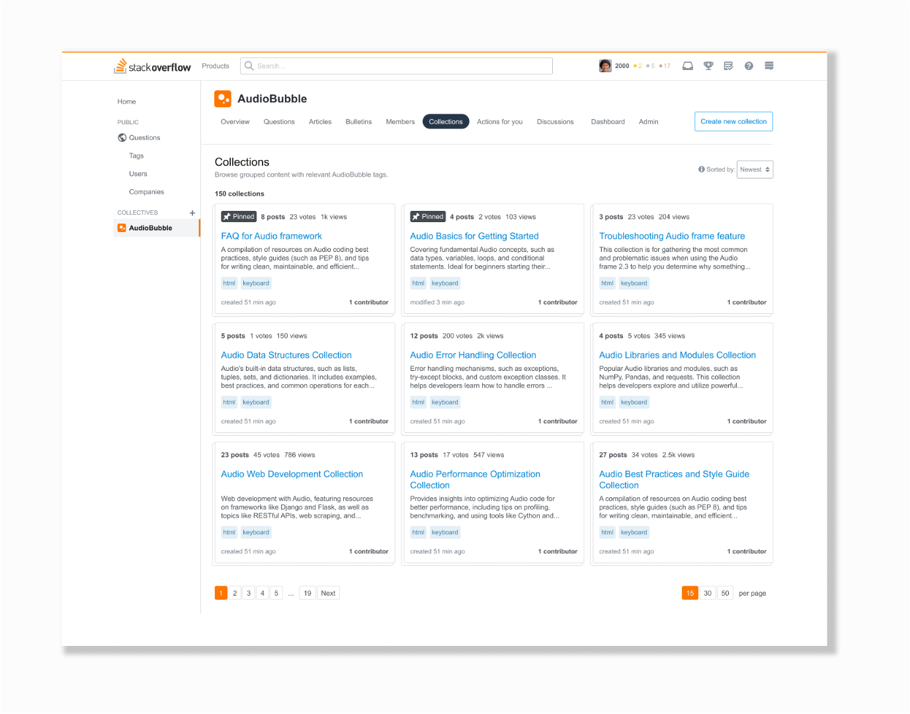Open Companies in sidebar
This screenshot has width=910, height=714.
click(x=146, y=192)
